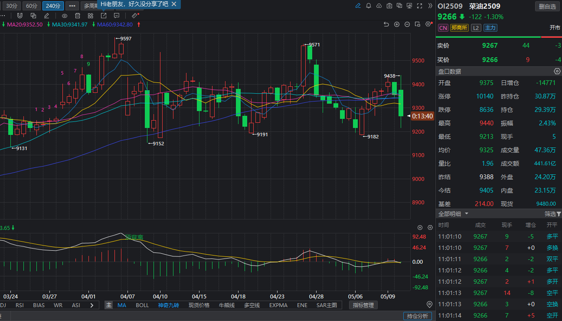Select the BIAS sub-indicator
562x321 pixels.
(x=39, y=305)
